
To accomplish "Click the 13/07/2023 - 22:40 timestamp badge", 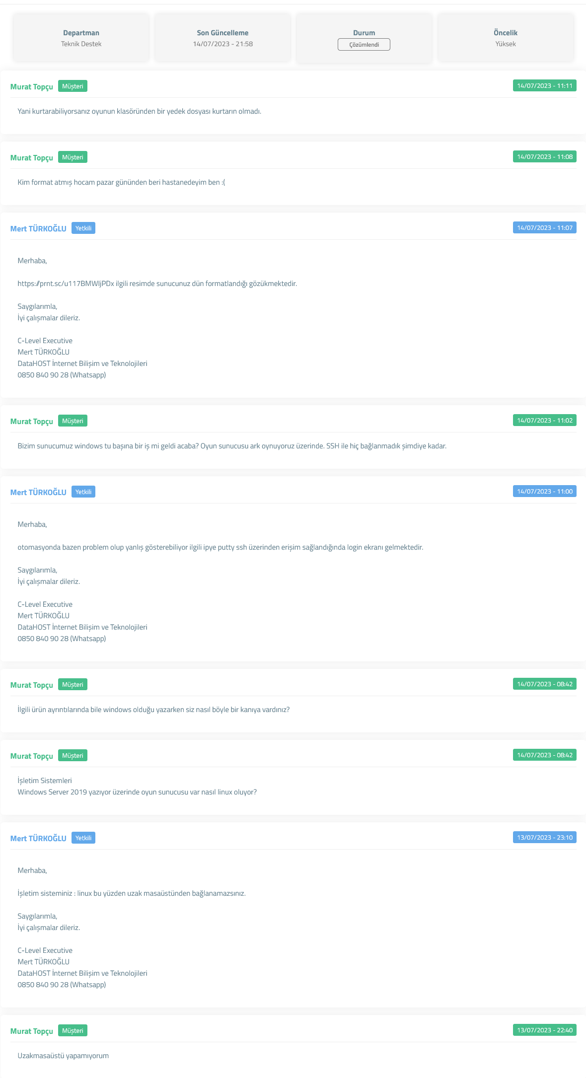I will (x=545, y=1030).
